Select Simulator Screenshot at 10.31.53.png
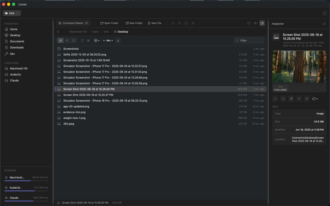 160,72
